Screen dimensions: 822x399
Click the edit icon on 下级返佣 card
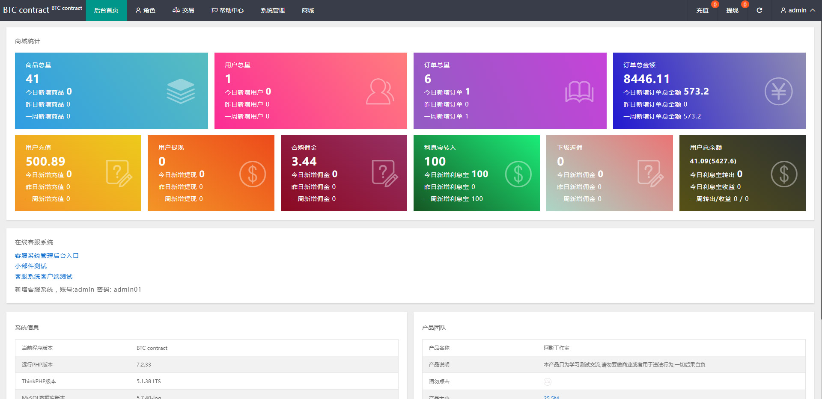[651, 173]
